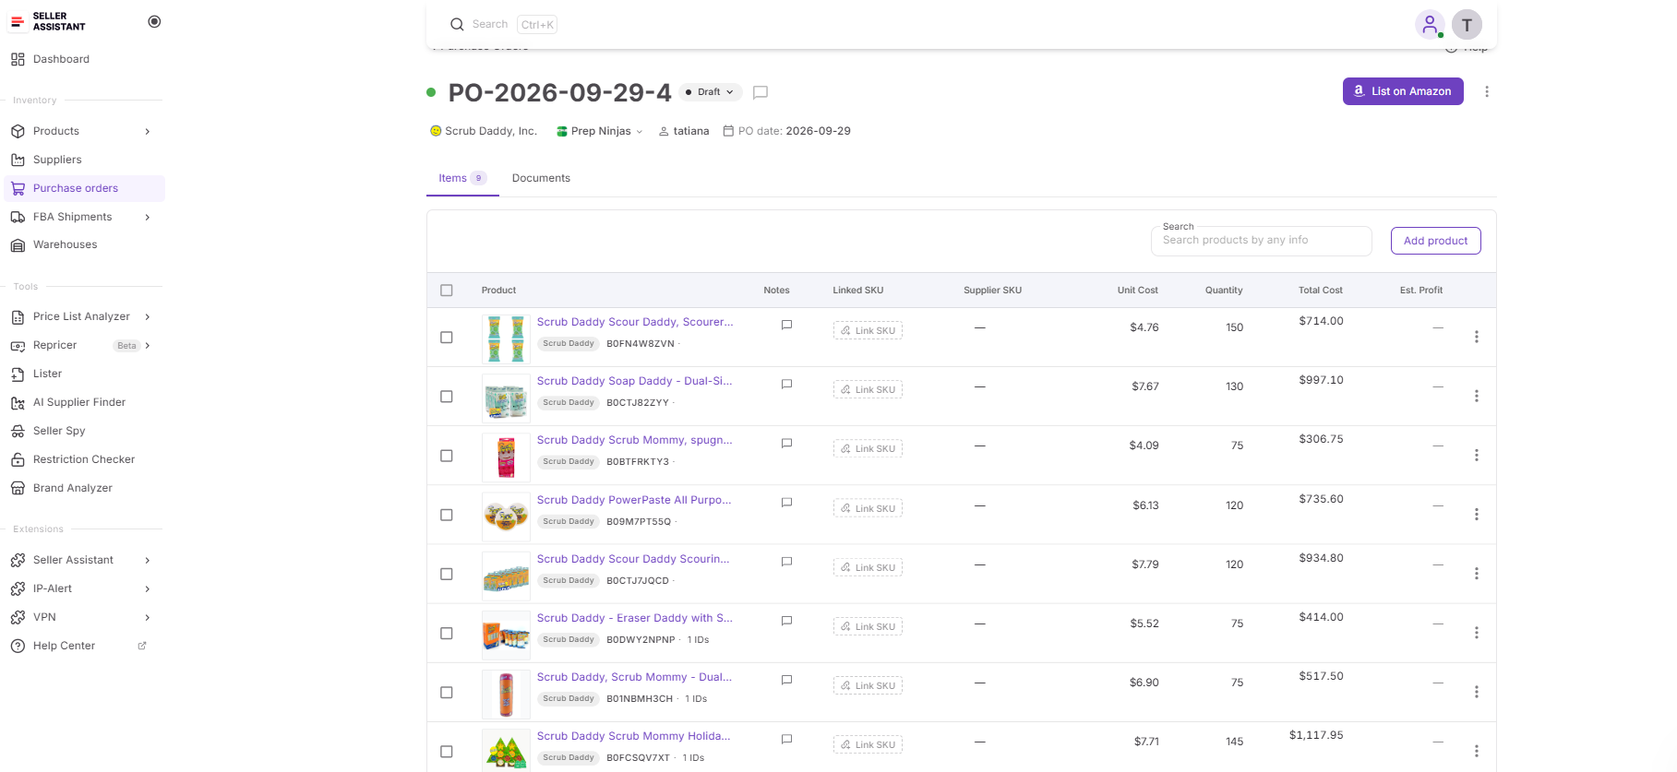This screenshot has width=1677, height=772.
Task: Click Search products by any info field
Action: pos(1261,241)
